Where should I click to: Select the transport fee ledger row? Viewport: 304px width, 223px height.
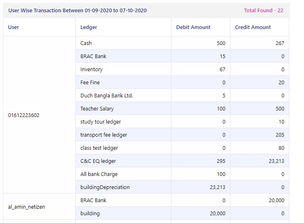point(182,135)
